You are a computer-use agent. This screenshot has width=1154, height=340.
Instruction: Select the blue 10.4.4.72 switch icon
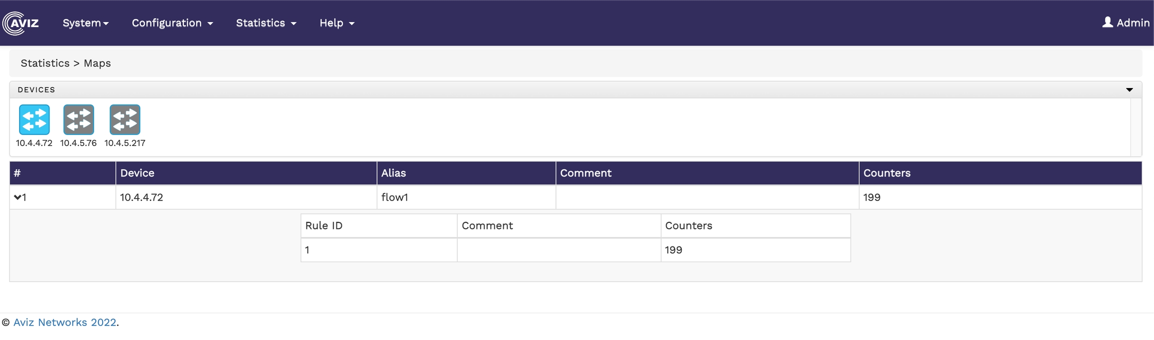tap(34, 120)
